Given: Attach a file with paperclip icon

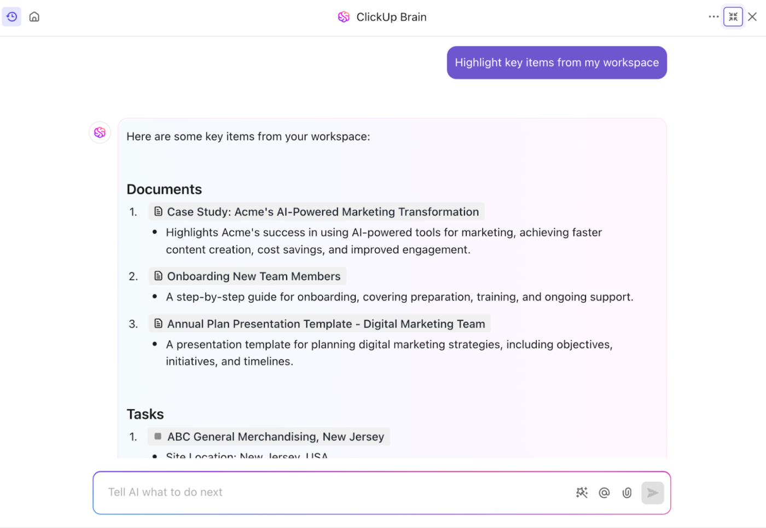Looking at the screenshot, I should tap(627, 492).
